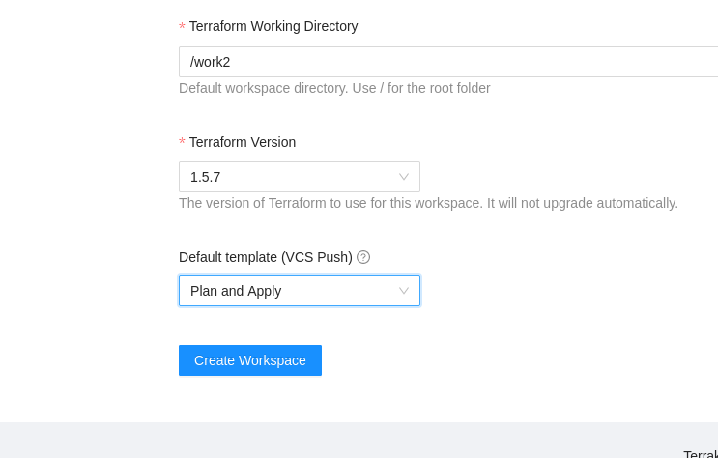718x458 pixels.
Task: Click the Default template (VCS Push) label
Action: pos(266,257)
